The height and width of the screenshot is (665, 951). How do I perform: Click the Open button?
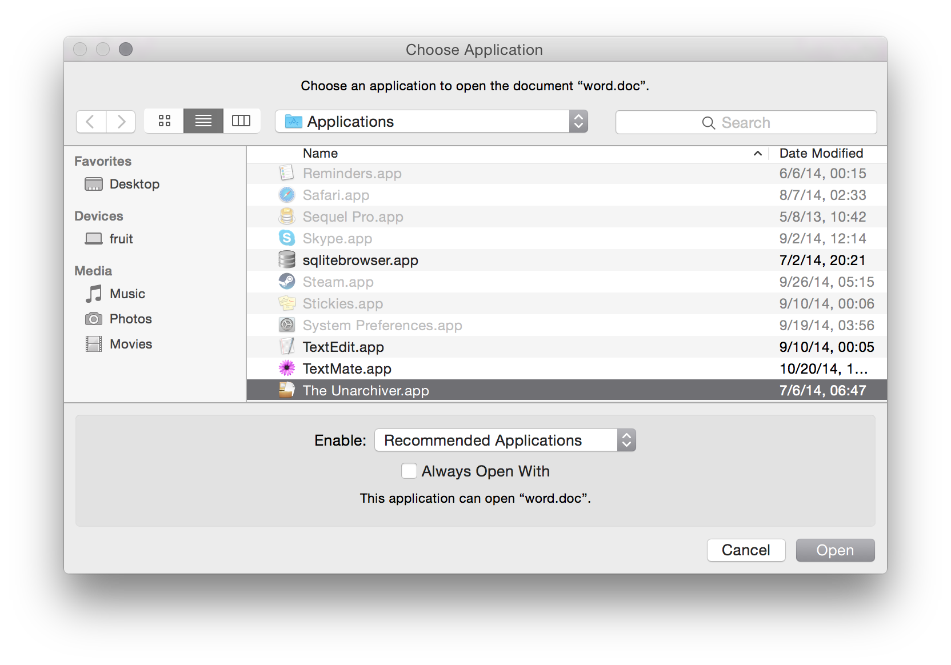click(x=835, y=550)
